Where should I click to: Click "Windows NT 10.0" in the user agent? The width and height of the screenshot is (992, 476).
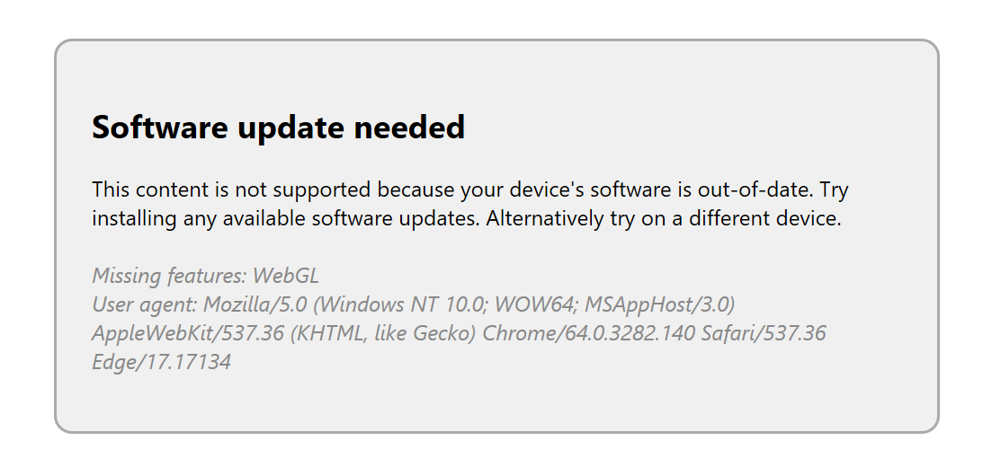click(x=399, y=304)
